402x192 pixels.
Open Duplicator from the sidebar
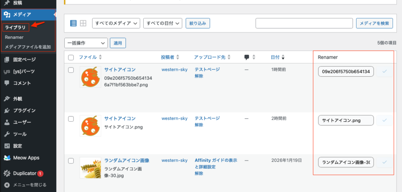pyautogui.click(x=24, y=173)
